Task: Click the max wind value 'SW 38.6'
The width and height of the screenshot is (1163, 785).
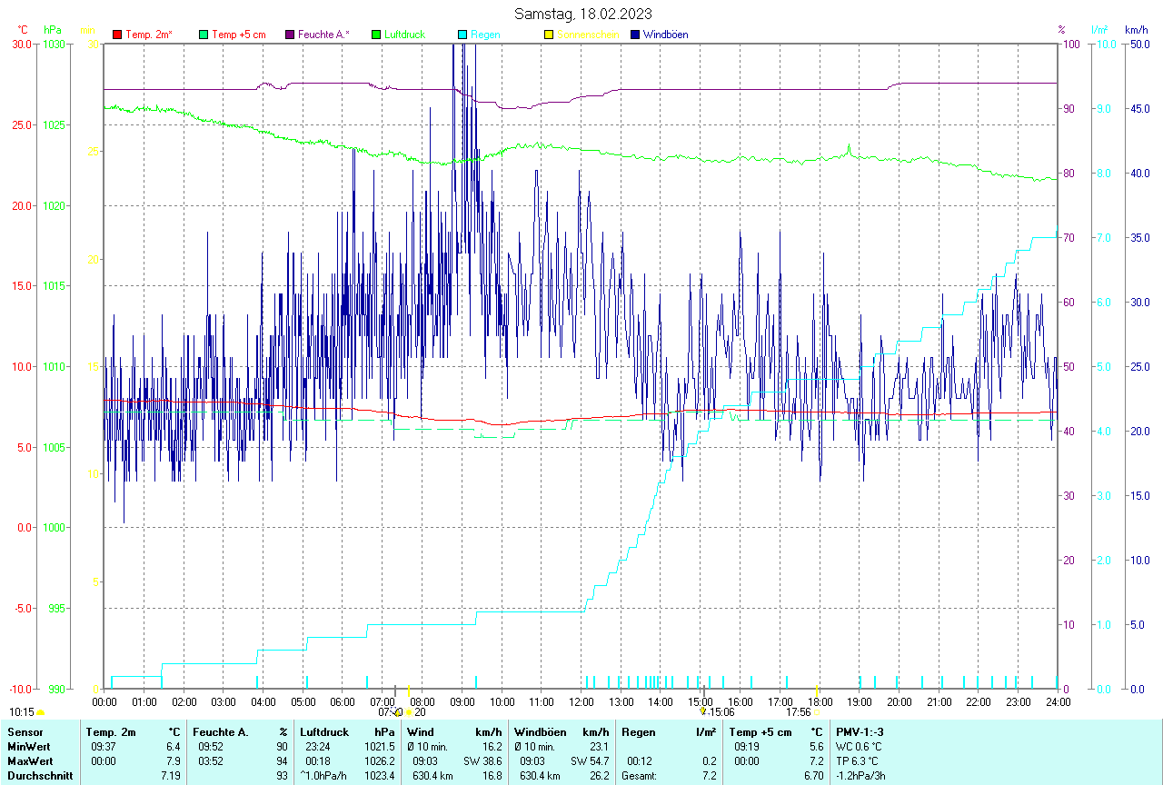Action: [482, 760]
